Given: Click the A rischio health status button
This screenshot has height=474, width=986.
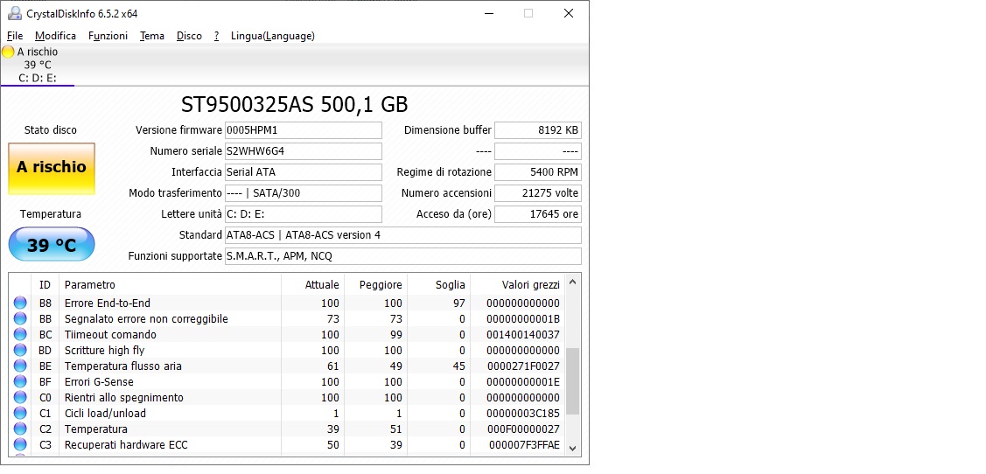Looking at the screenshot, I should click(52, 169).
